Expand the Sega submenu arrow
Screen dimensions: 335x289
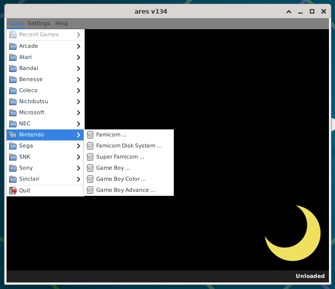(79, 146)
